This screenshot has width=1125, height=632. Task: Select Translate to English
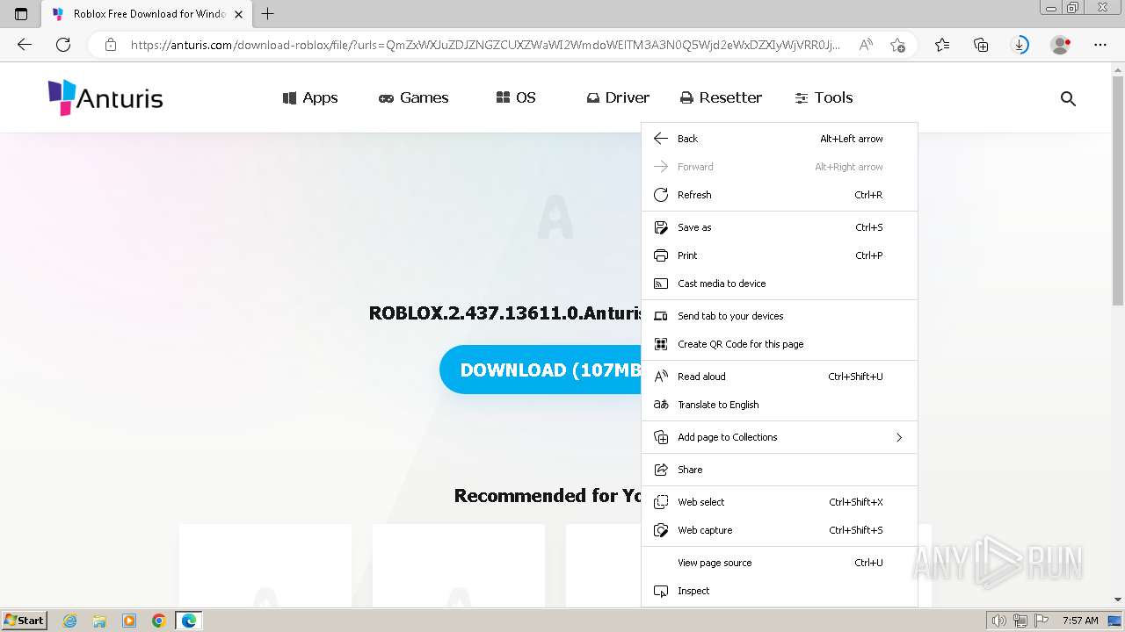pos(780,405)
